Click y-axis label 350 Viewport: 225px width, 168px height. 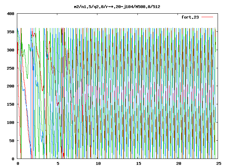11,32
